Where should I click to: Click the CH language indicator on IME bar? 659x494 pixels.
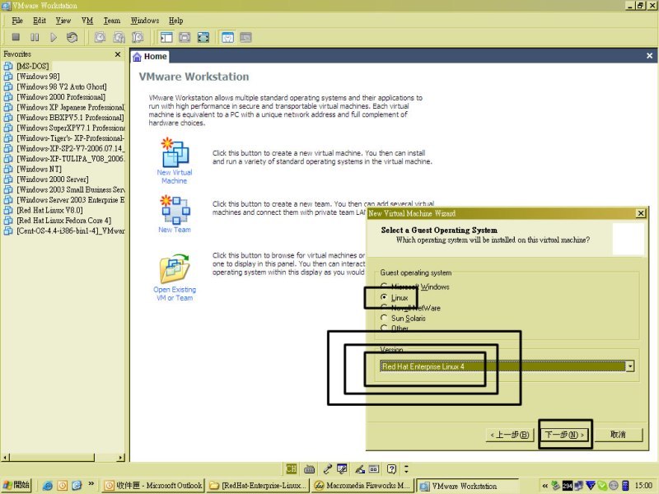[291, 468]
